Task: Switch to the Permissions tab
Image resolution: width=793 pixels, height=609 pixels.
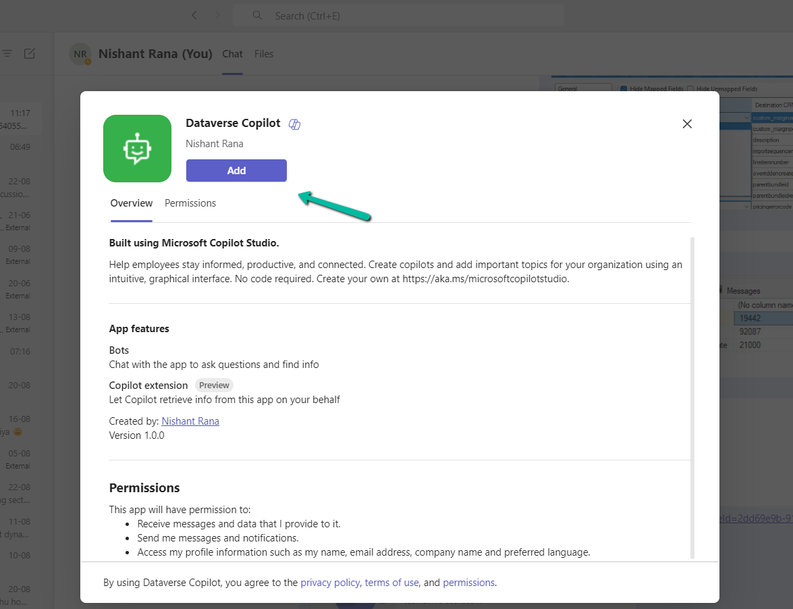Action: click(x=190, y=203)
